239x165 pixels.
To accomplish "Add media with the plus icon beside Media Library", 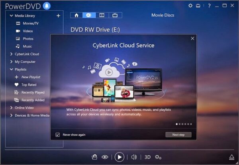I will [58, 16].
